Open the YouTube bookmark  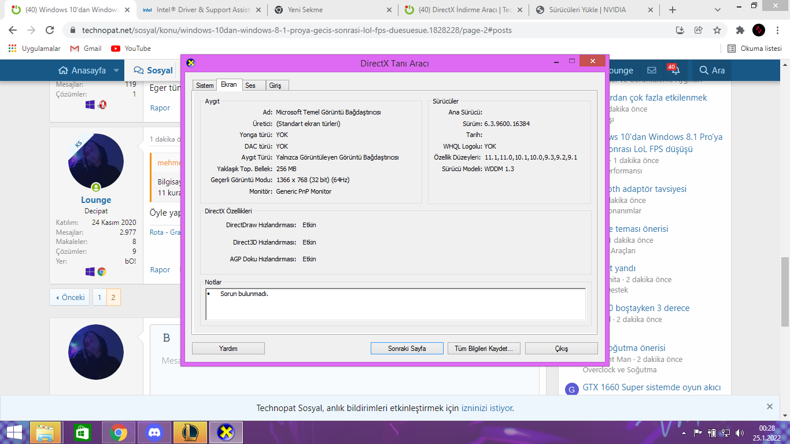[x=131, y=49]
